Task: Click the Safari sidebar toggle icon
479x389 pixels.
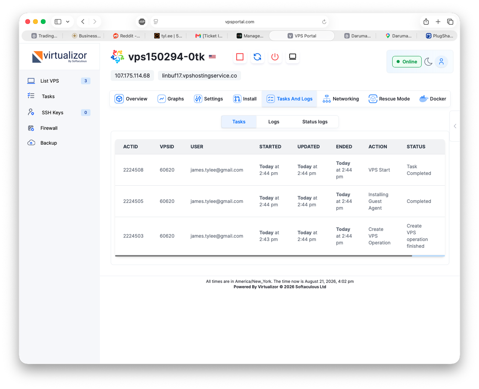Action: 58,22
